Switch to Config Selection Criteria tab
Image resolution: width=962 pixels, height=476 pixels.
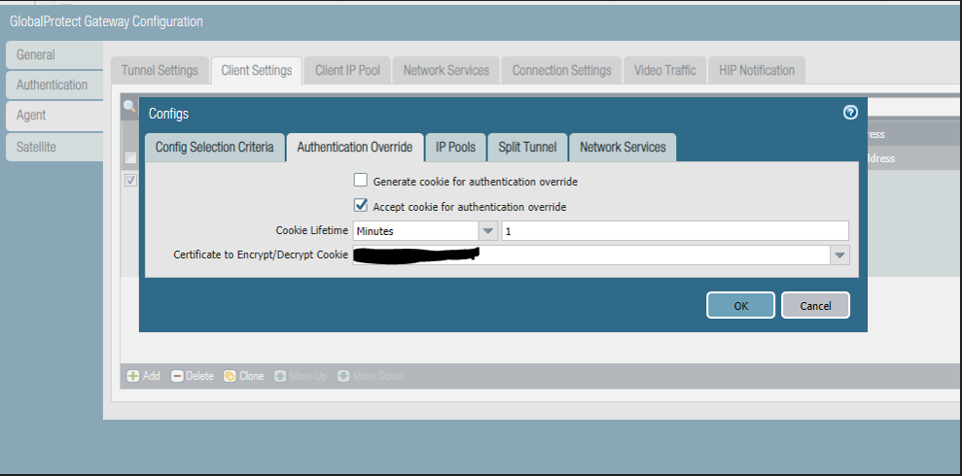(215, 147)
